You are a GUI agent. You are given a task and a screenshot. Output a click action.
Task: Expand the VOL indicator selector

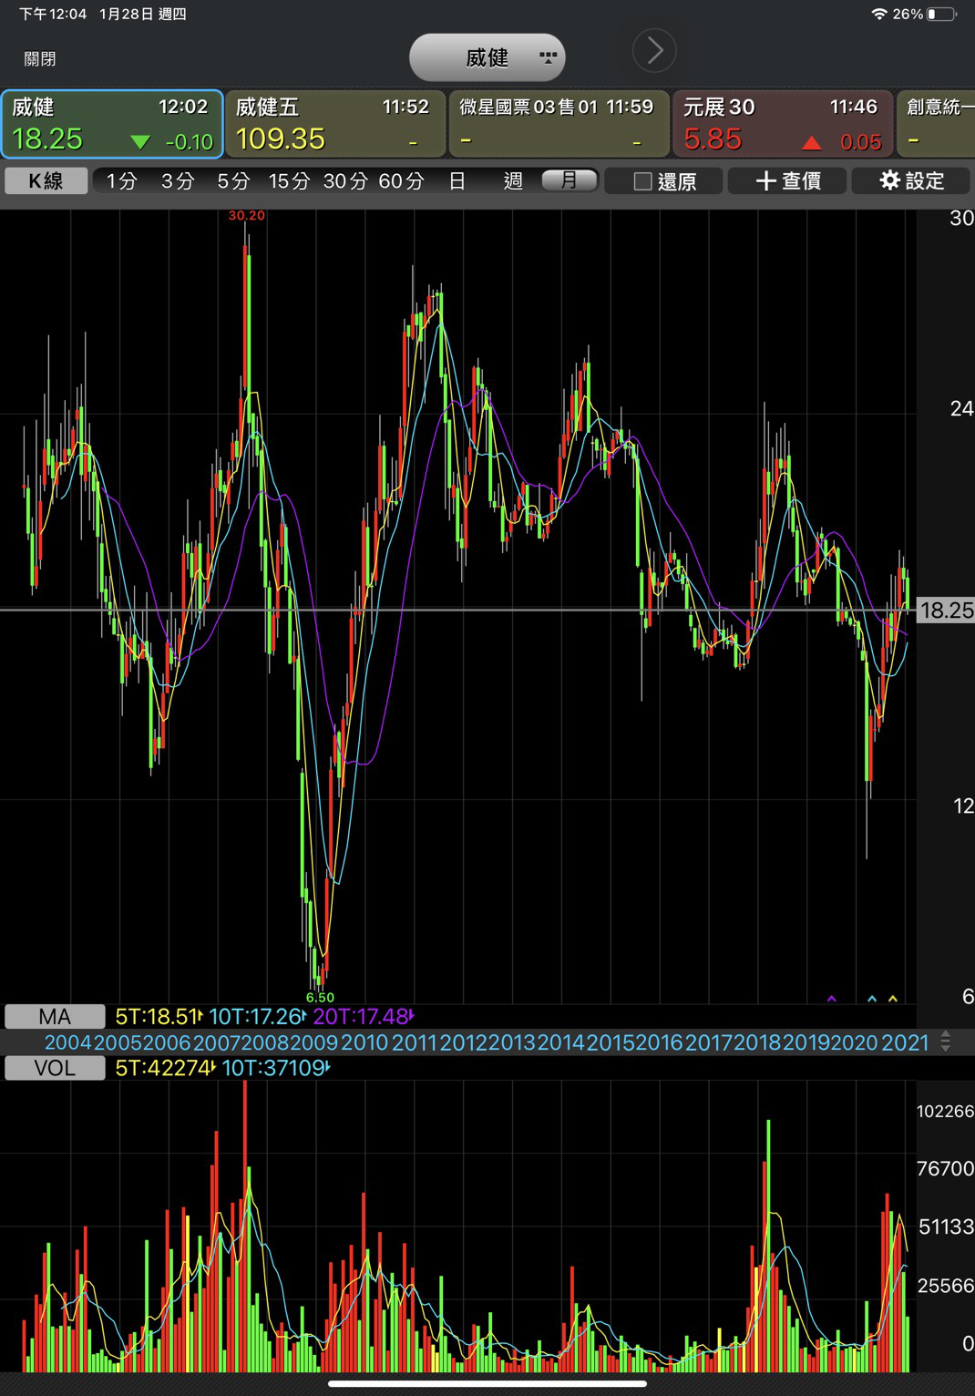pyautogui.click(x=55, y=1068)
